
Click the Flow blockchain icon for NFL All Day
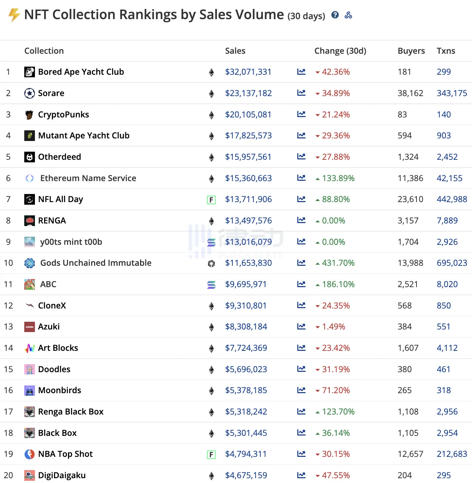(211, 200)
